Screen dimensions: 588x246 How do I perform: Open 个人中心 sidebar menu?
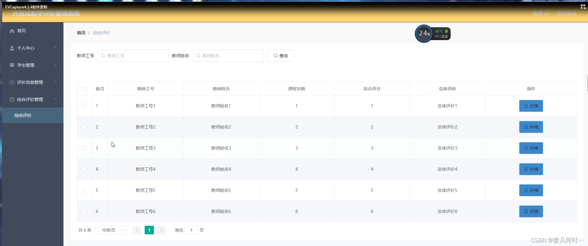click(33, 48)
